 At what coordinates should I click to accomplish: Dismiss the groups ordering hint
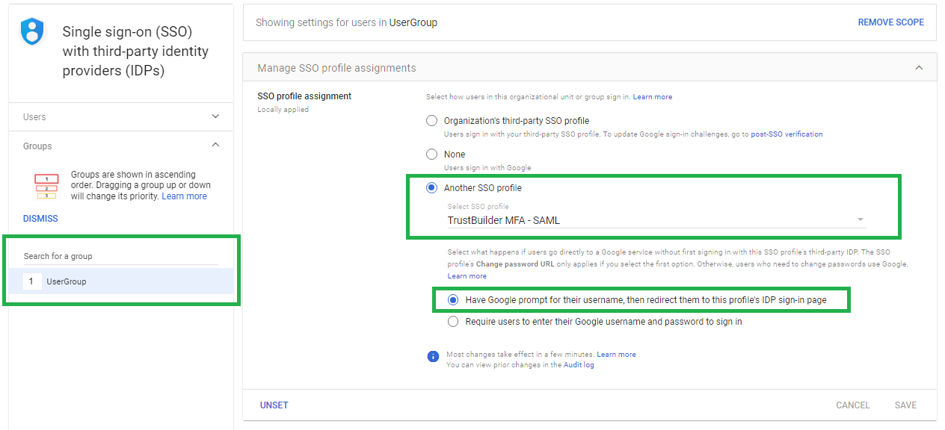40,219
